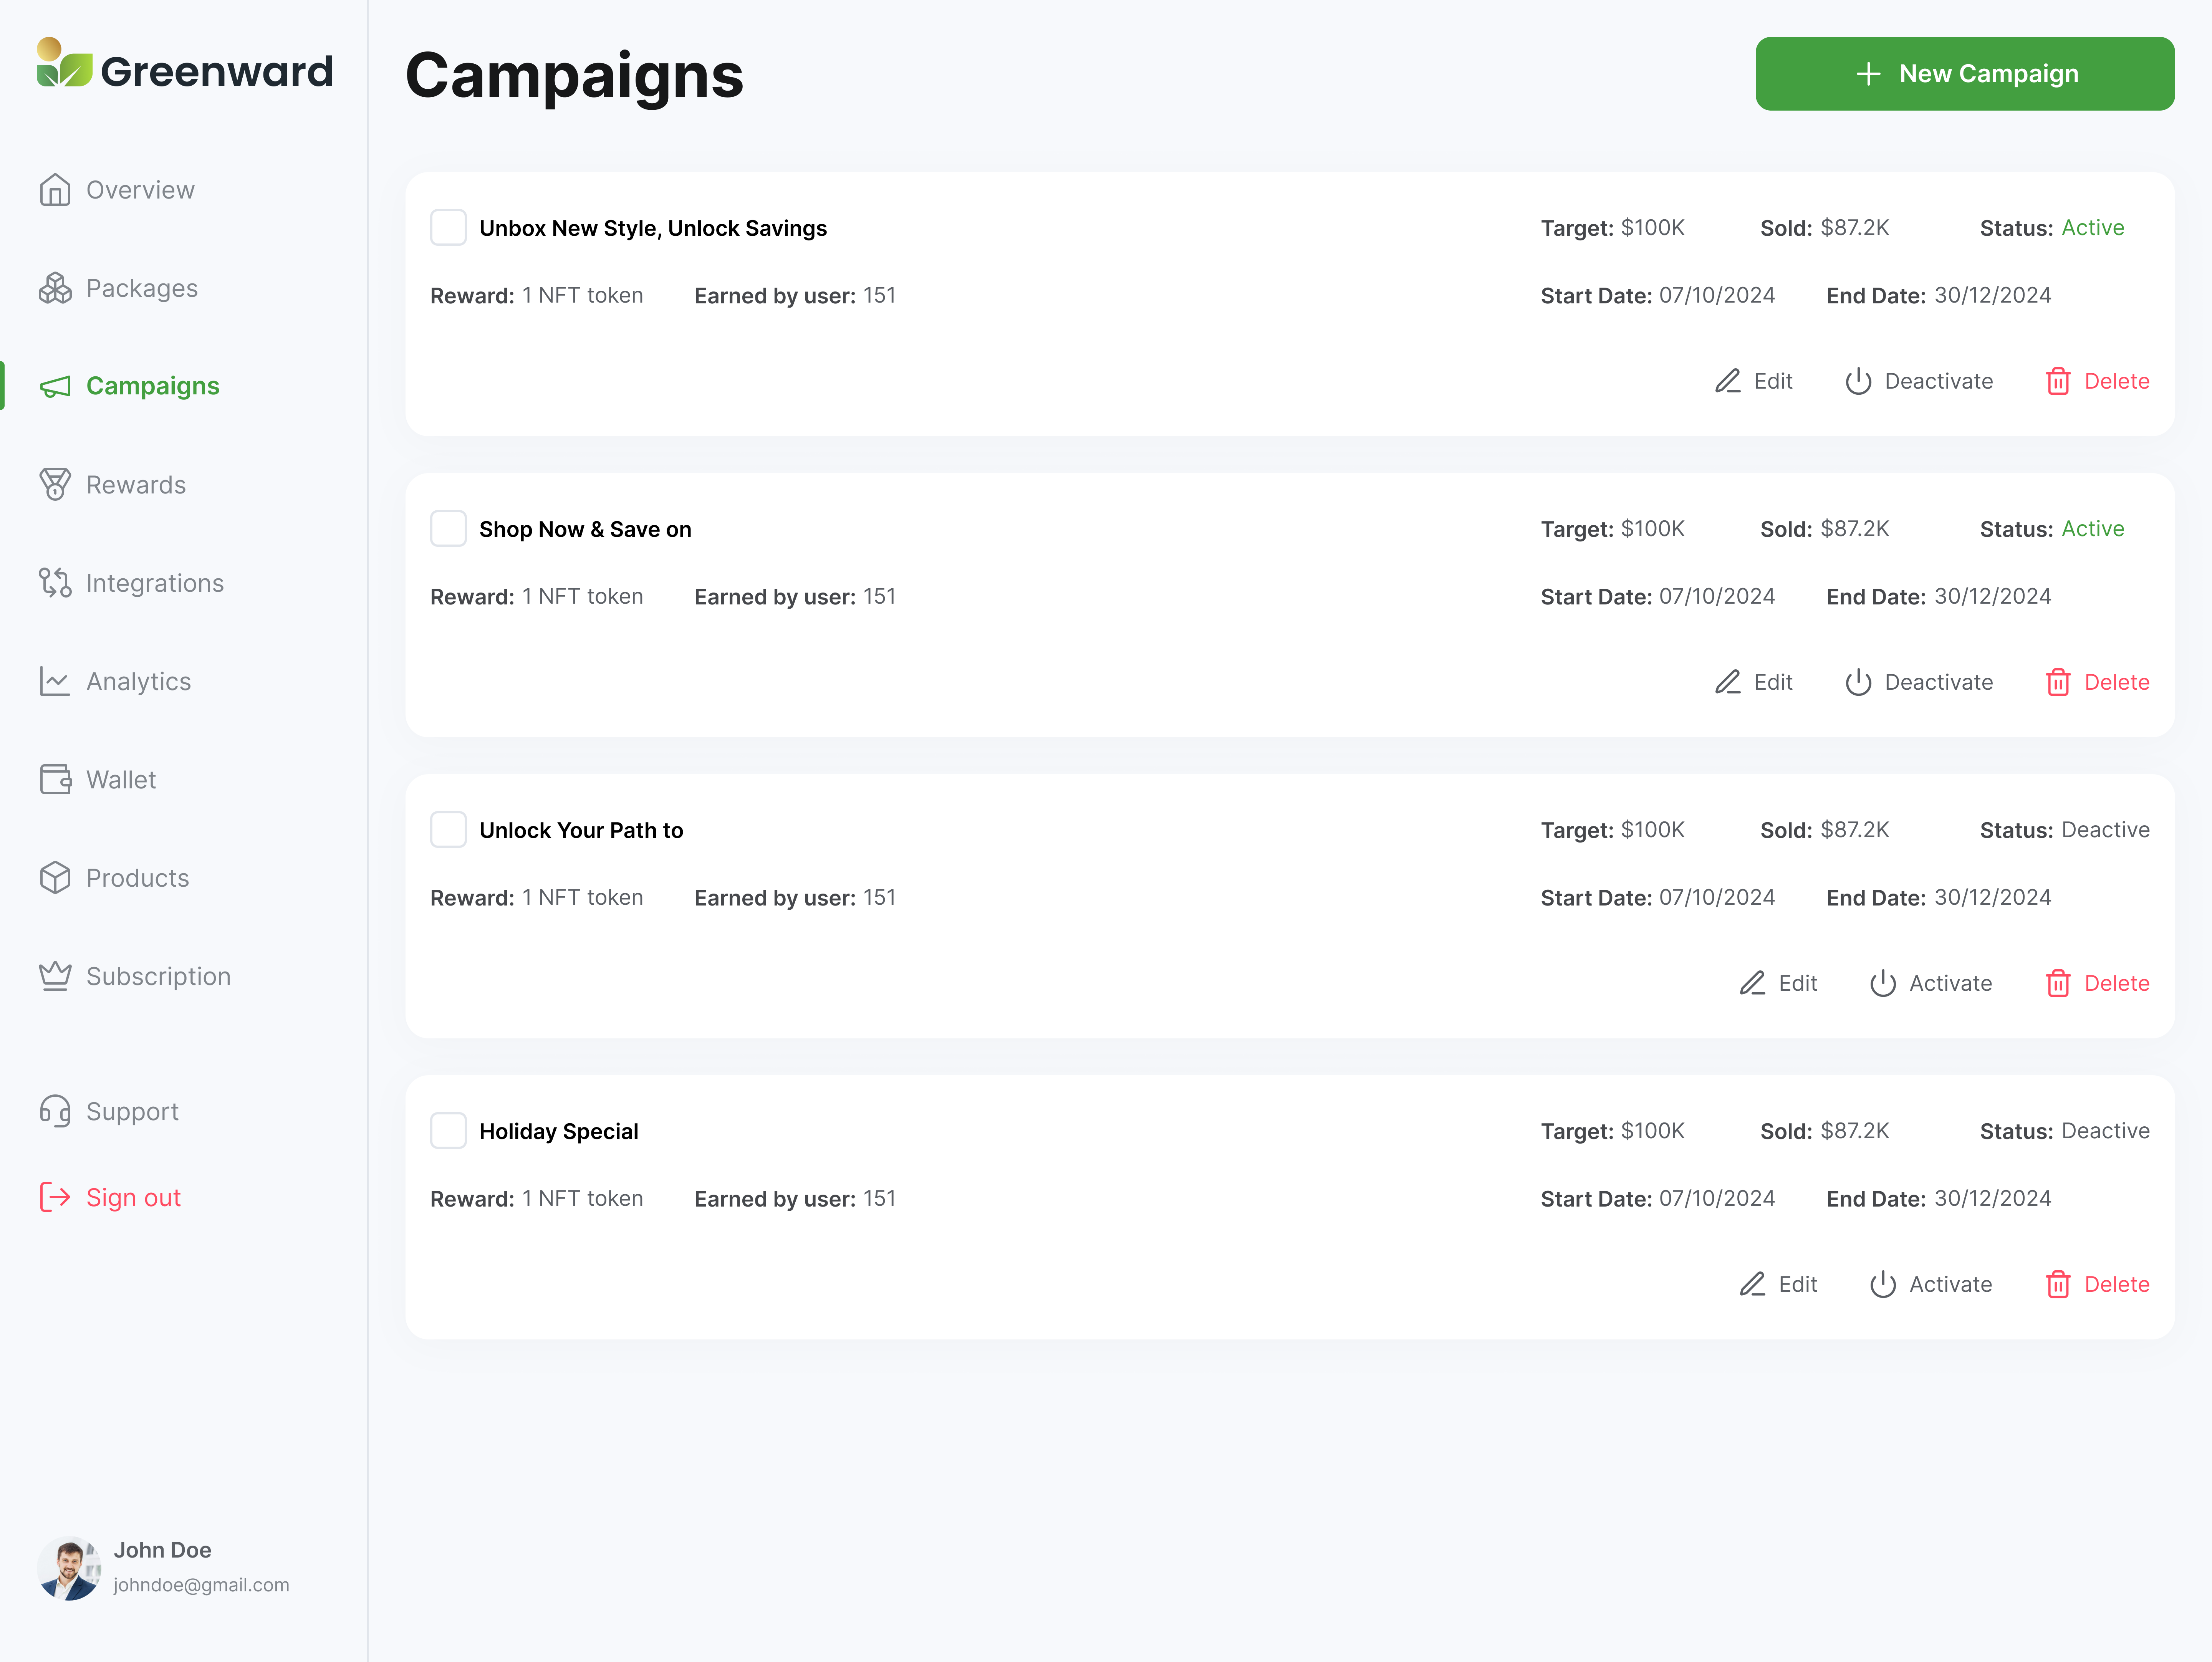Toggle the Unlock Your Path to checkbox
Image resolution: width=2212 pixels, height=1662 pixels.
click(x=448, y=830)
